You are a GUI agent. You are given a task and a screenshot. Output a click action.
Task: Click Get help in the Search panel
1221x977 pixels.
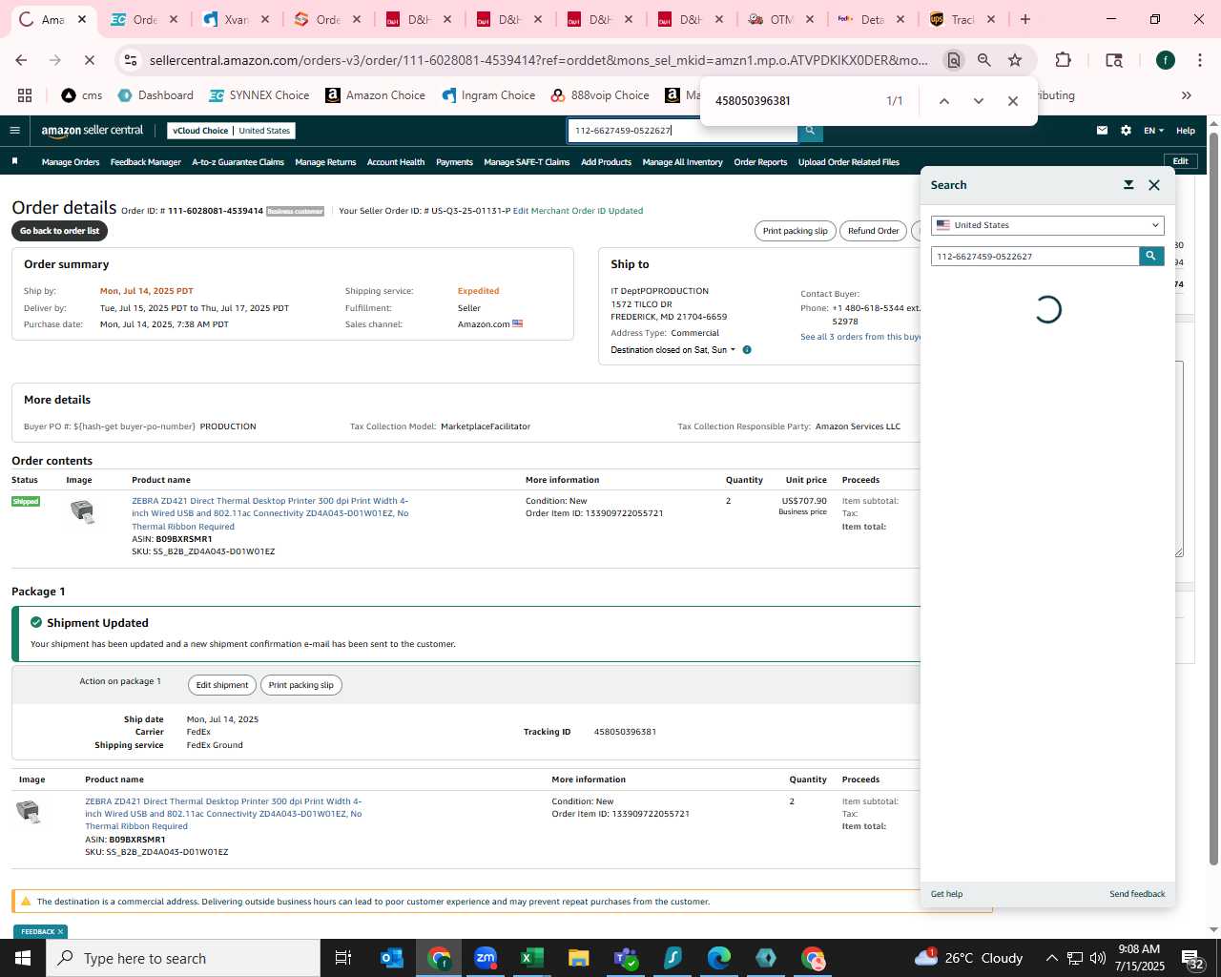(946, 894)
